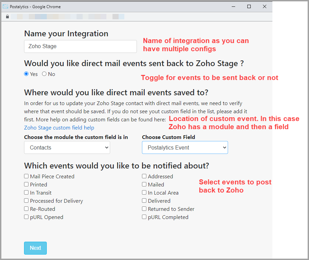Viewport: 309px width, 260px height.
Task: Select the Yes radio button
Action: coord(26,74)
